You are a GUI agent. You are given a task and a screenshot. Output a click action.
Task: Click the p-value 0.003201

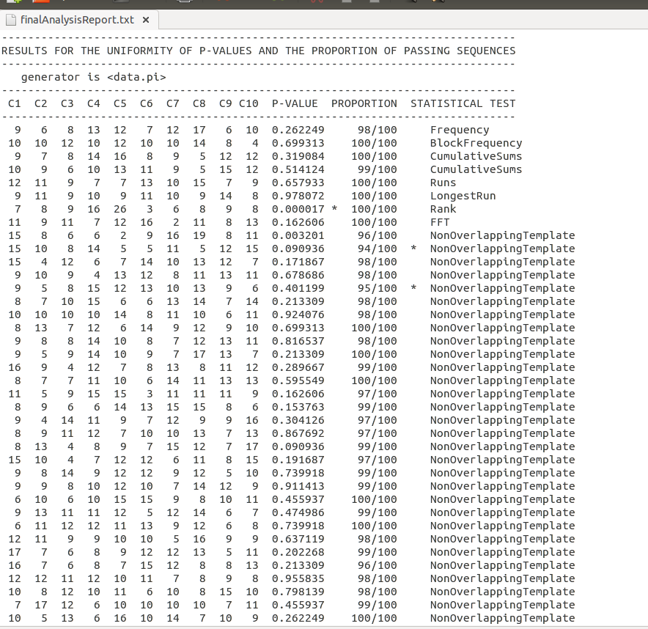point(298,235)
